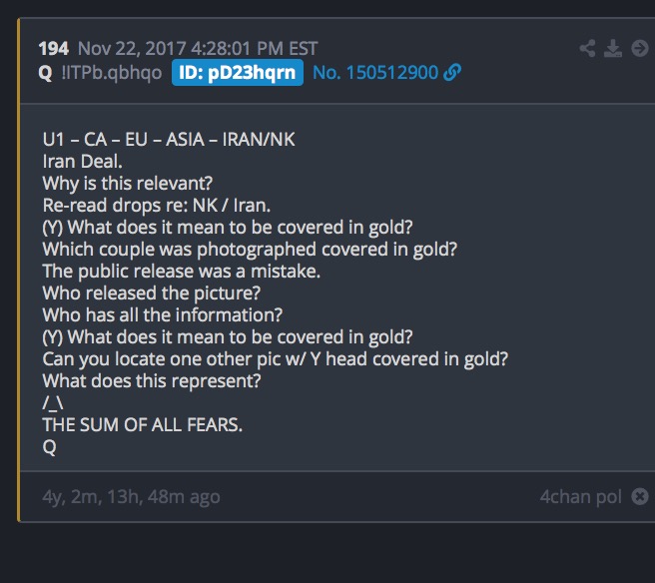Image resolution: width=655 pixels, height=583 pixels.
Task: Click the line Who released the picture?
Action: 151,293
